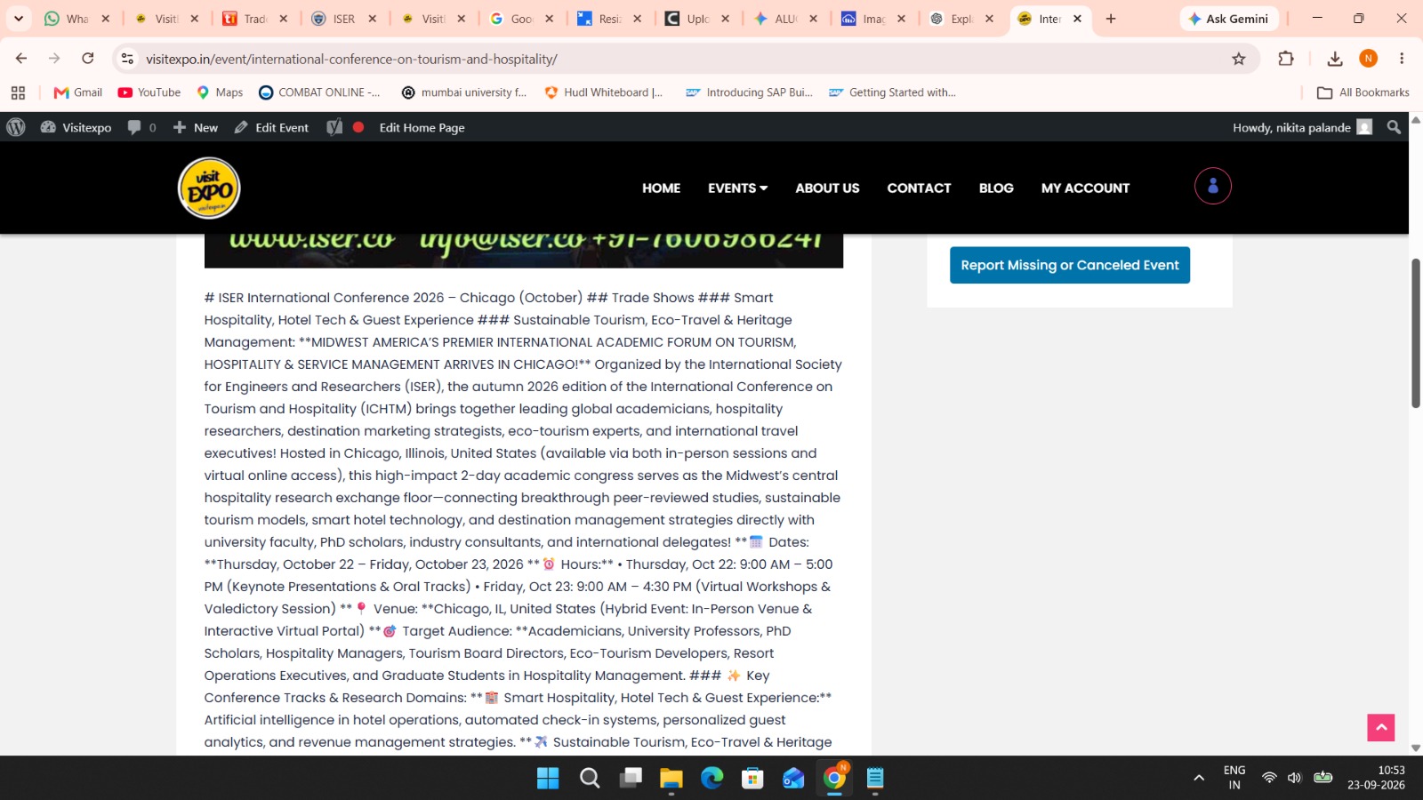
Task: Go to the HOME page
Action: coord(661,188)
